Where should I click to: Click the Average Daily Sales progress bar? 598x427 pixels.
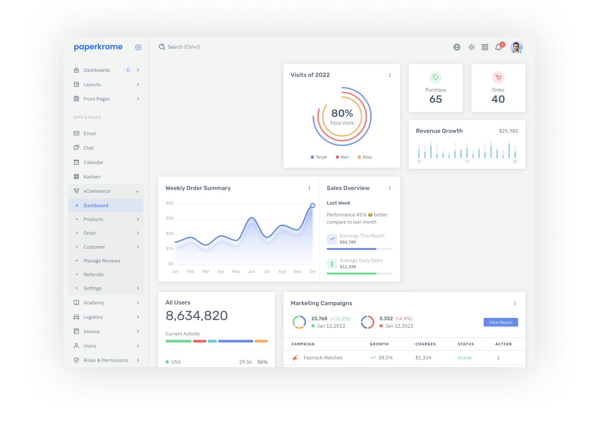(359, 273)
